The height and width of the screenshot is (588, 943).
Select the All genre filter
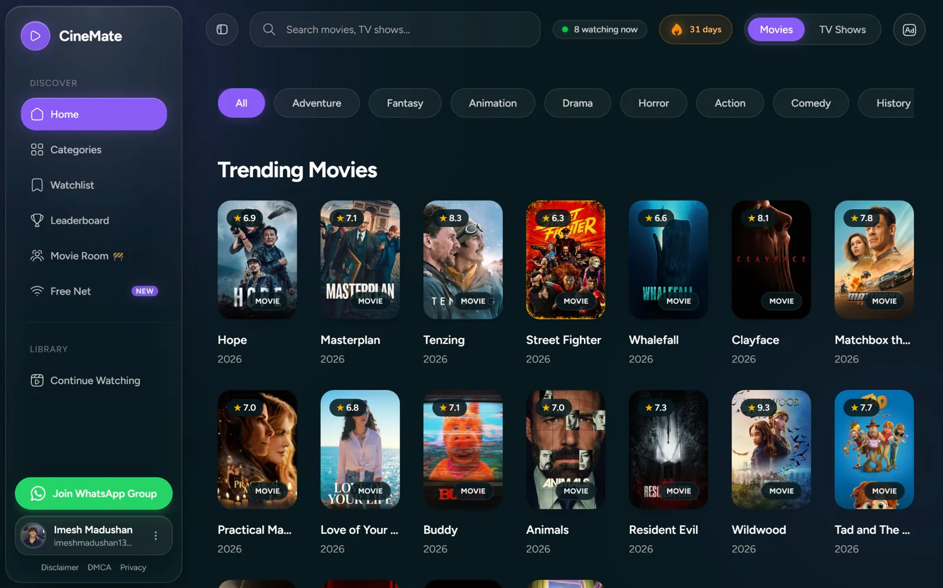click(x=241, y=103)
